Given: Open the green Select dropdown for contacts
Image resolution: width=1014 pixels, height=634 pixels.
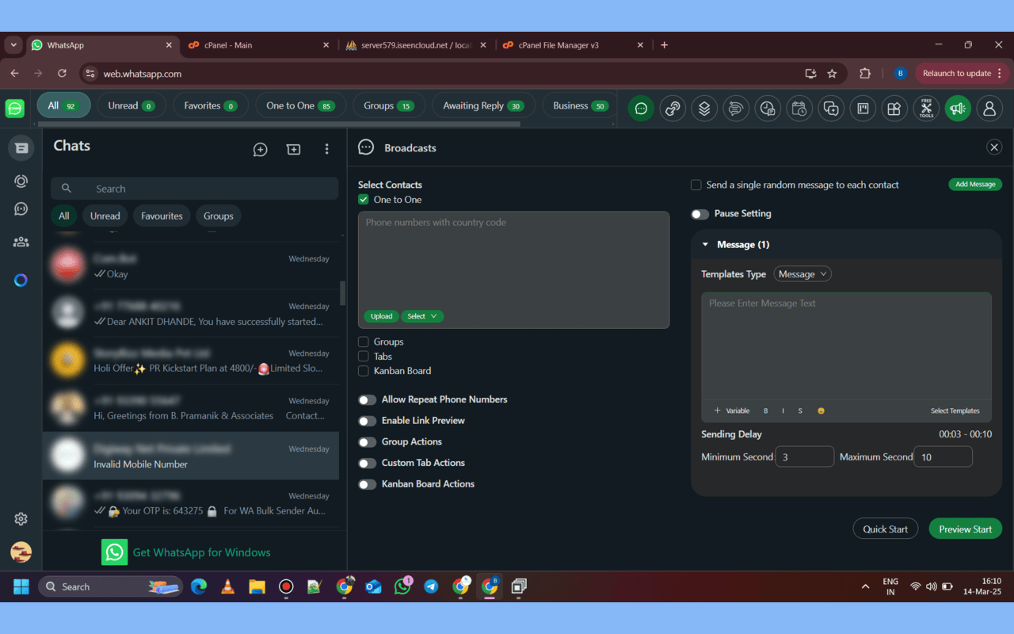Looking at the screenshot, I should click(x=422, y=316).
